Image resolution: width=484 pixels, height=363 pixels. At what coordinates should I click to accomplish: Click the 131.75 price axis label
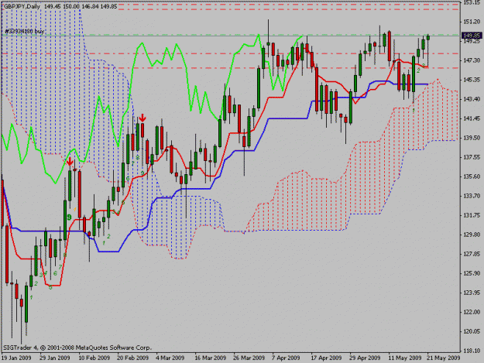pyautogui.click(x=472, y=215)
